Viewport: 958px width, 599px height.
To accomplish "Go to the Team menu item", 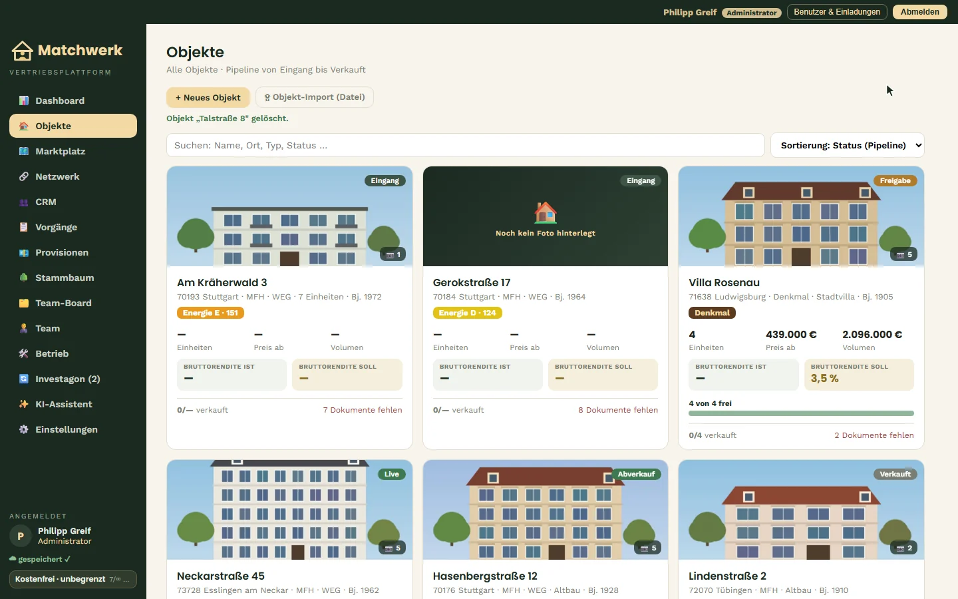I will [x=73, y=328].
